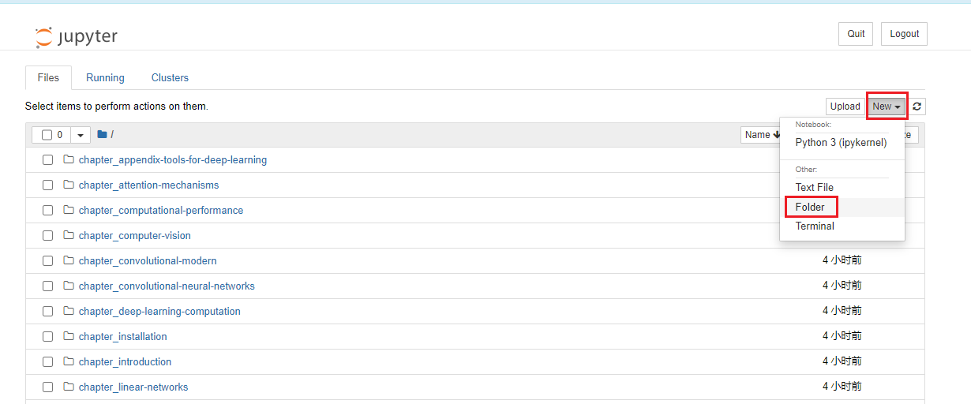Tick the chapter_convolutional-modern checkbox
Image resolution: width=971 pixels, height=404 pixels.
(x=47, y=260)
